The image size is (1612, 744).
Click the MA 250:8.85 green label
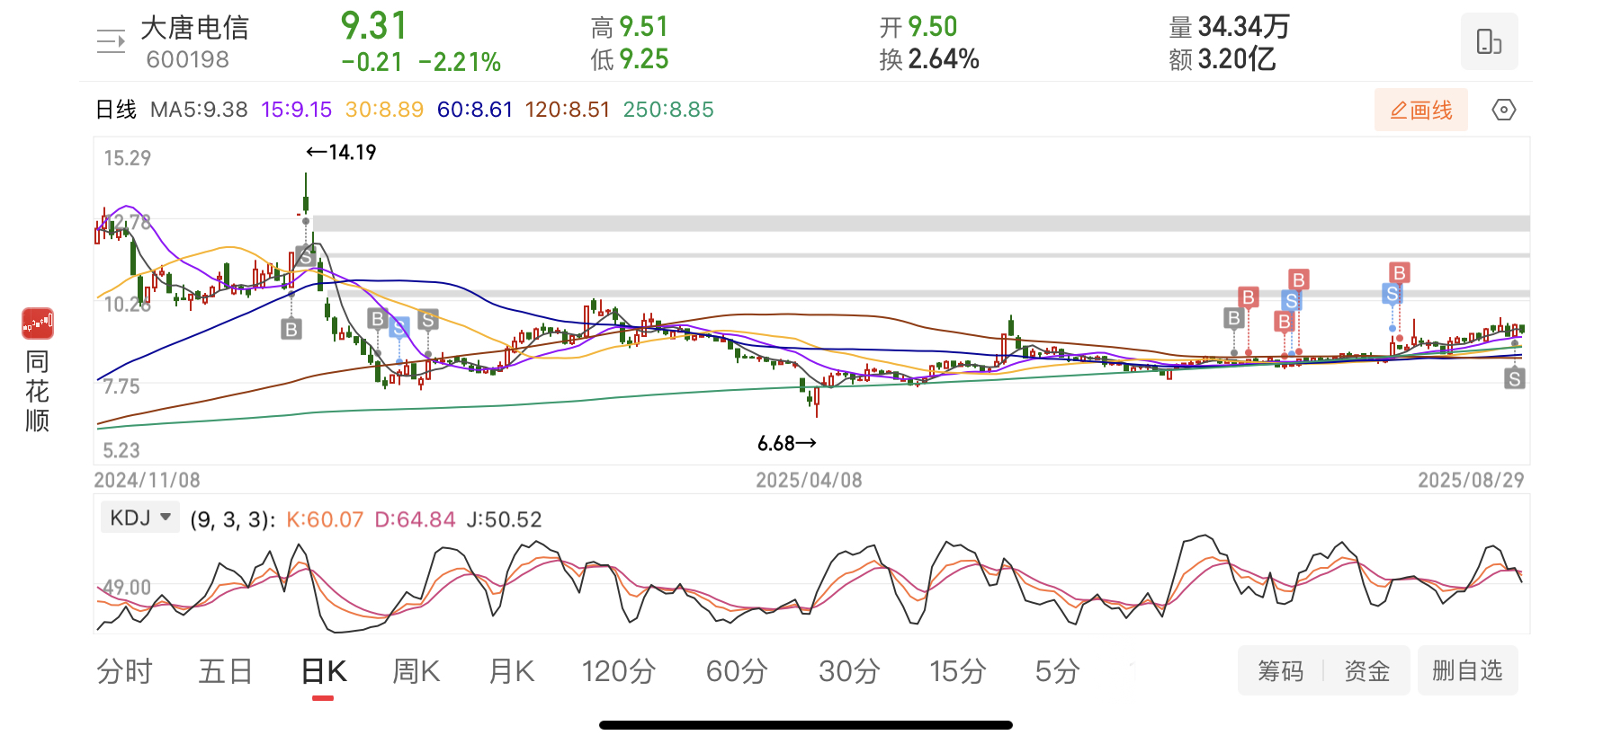click(668, 110)
